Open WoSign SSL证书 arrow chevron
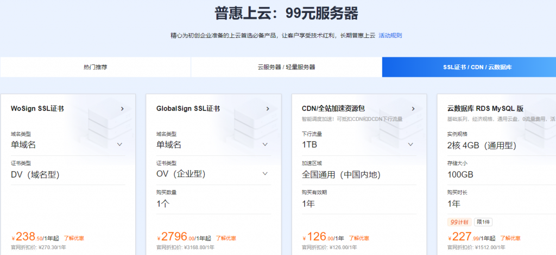The width and height of the screenshot is (556, 255). click(122, 109)
